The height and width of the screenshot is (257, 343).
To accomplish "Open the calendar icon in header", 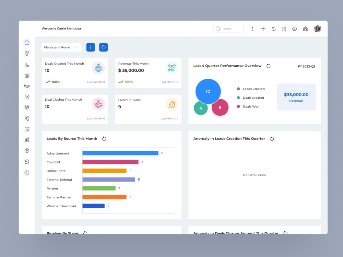I will [x=284, y=29].
